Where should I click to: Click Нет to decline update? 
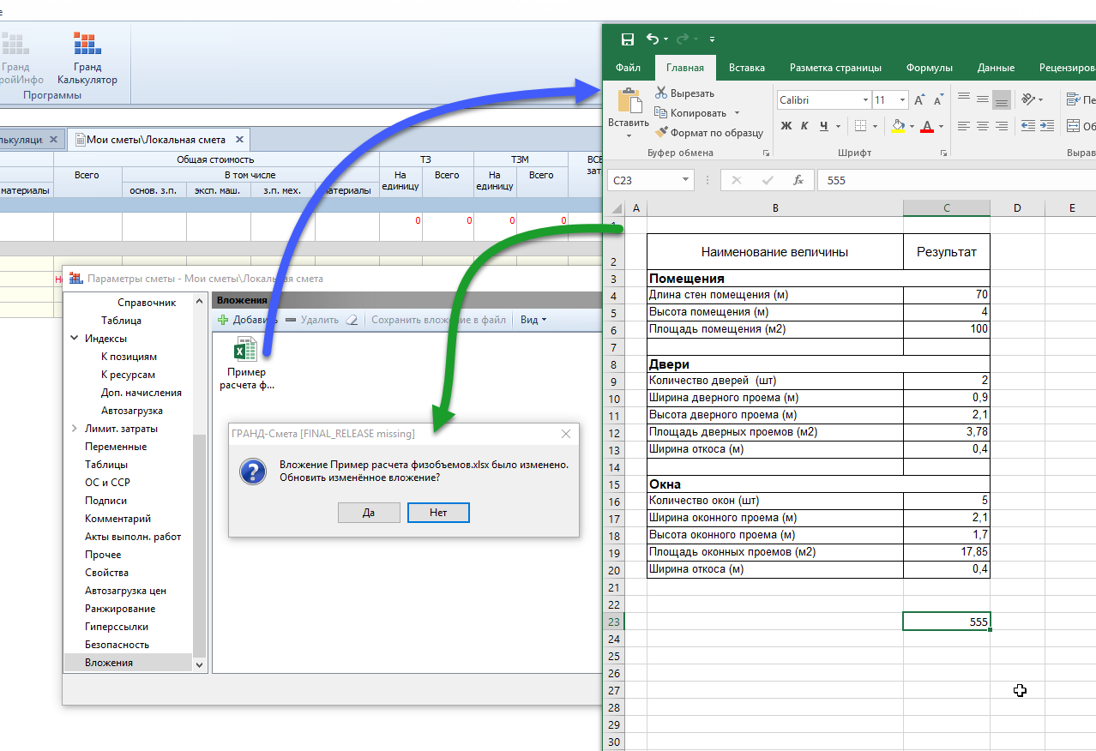(x=438, y=512)
